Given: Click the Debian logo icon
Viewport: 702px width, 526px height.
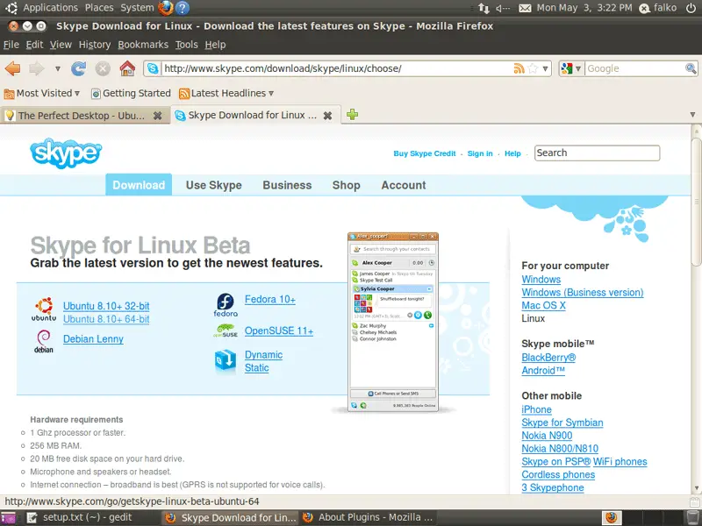Looking at the screenshot, I should 43,341.
